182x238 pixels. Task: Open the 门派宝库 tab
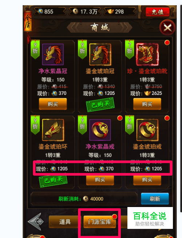[100, 222]
